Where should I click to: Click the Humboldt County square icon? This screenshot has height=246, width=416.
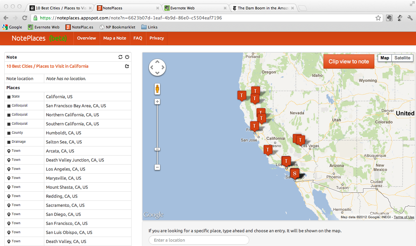[9, 133]
